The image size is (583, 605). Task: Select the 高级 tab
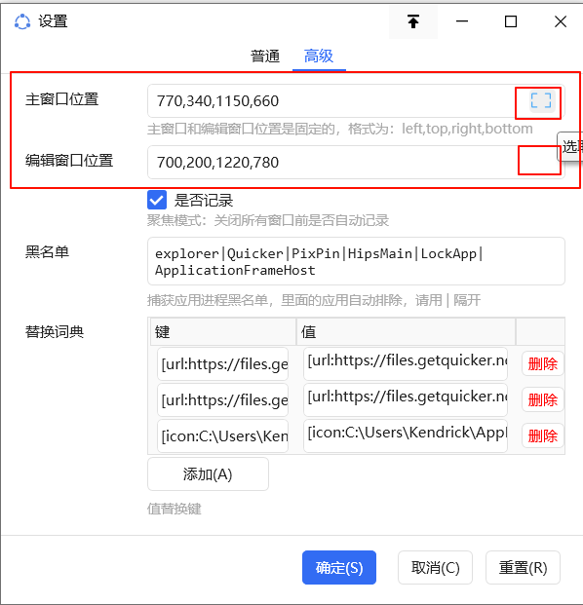click(x=319, y=57)
